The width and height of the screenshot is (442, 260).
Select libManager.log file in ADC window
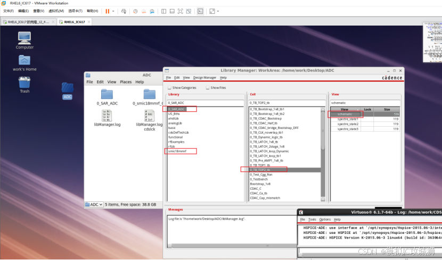click(107, 118)
